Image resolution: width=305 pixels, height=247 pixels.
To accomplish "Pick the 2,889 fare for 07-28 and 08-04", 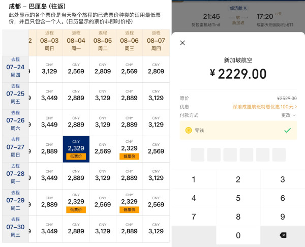I will [x=76, y=176].
